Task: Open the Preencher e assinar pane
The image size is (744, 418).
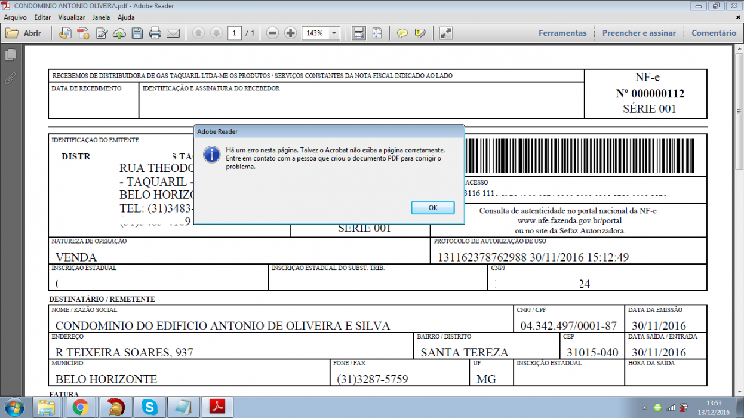Action: click(639, 33)
